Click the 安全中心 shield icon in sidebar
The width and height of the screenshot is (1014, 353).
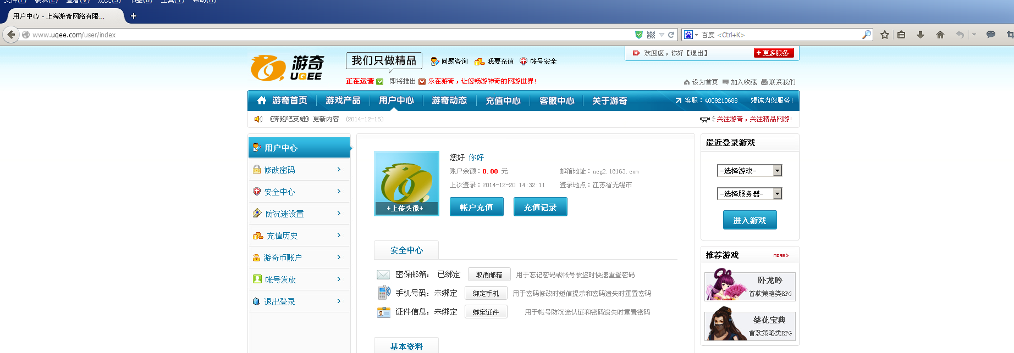point(257,191)
